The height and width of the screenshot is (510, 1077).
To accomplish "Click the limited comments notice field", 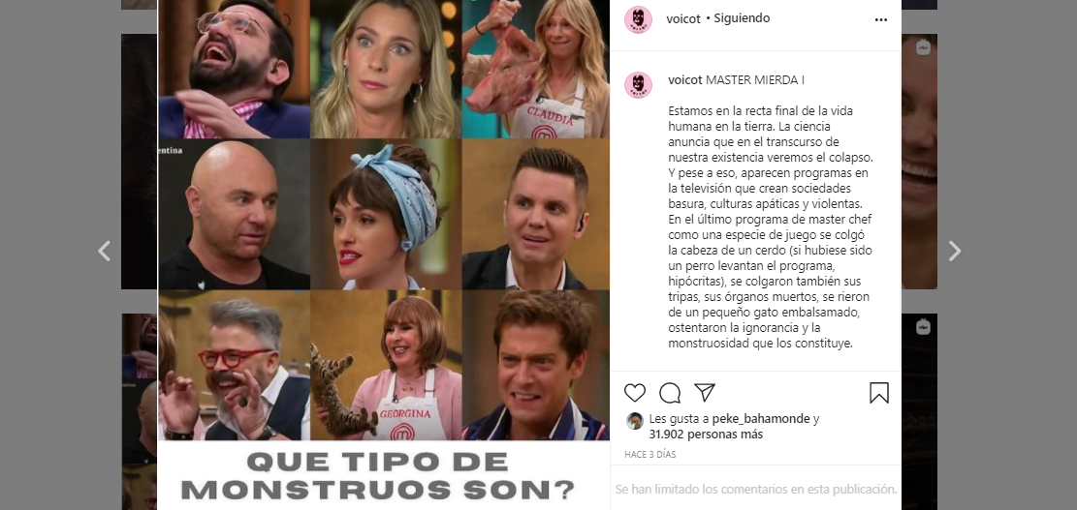I will 755,489.
